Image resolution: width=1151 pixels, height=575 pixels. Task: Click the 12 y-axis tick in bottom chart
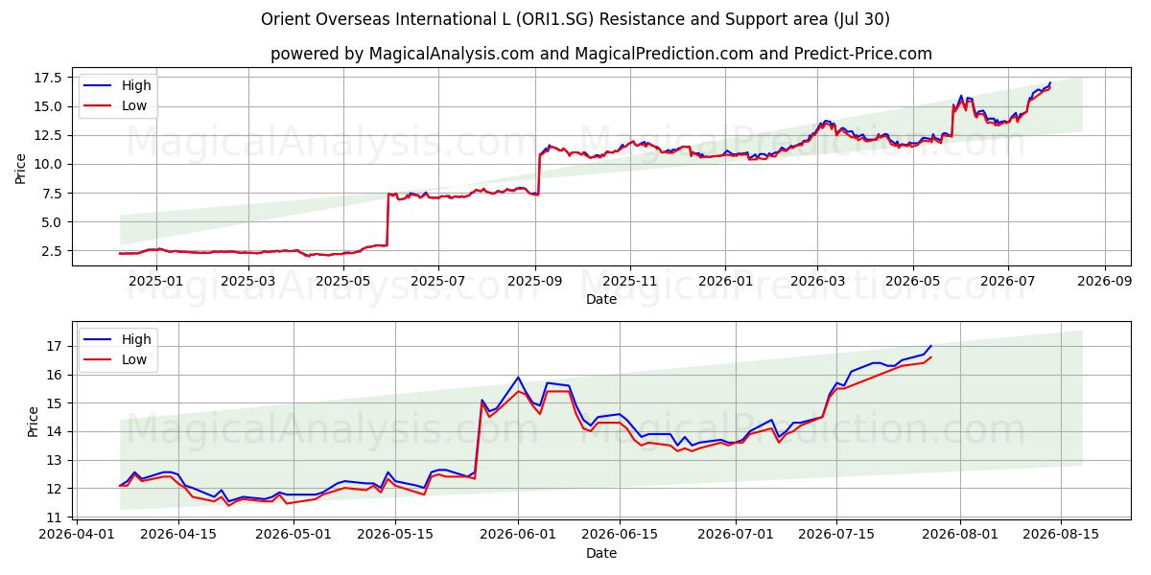point(57,489)
